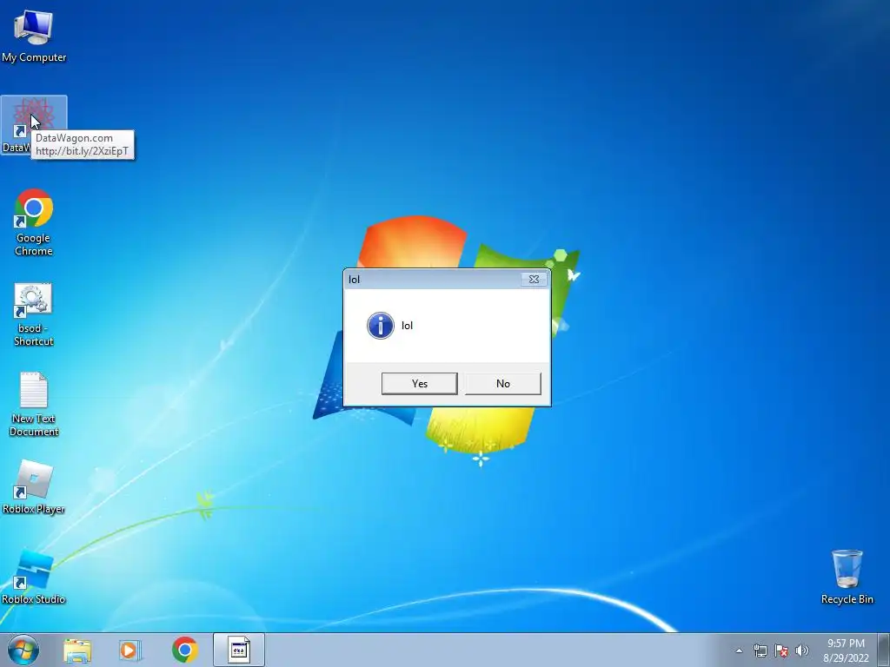The height and width of the screenshot is (667, 890).
Task: Click the blue information icon in dialog
Action: [381, 326]
